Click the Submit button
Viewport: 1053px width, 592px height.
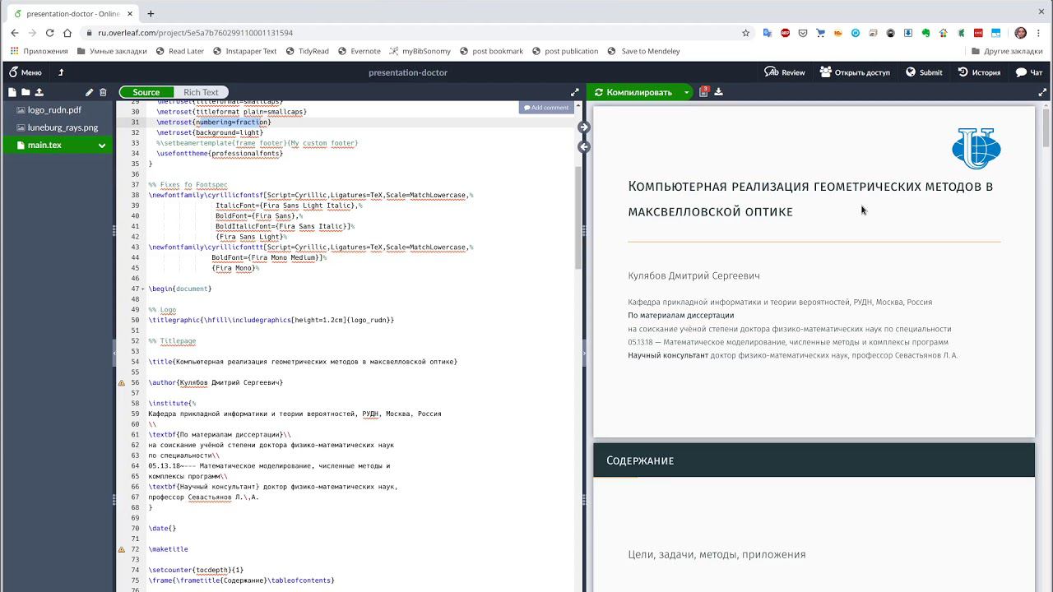click(x=924, y=72)
